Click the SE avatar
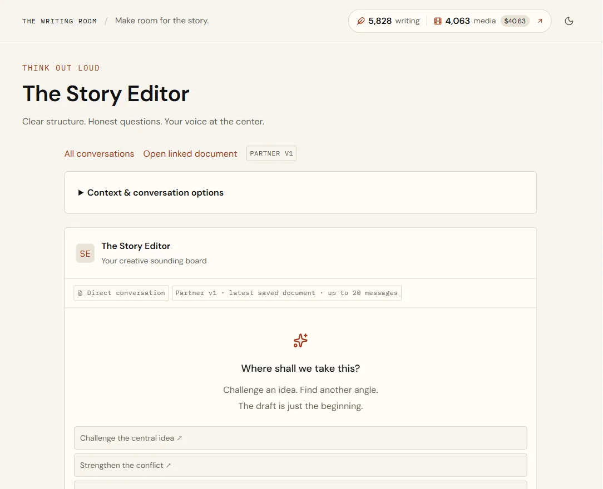 pos(85,253)
